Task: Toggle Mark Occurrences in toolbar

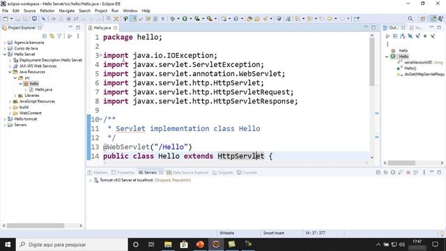Action: coord(133,19)
